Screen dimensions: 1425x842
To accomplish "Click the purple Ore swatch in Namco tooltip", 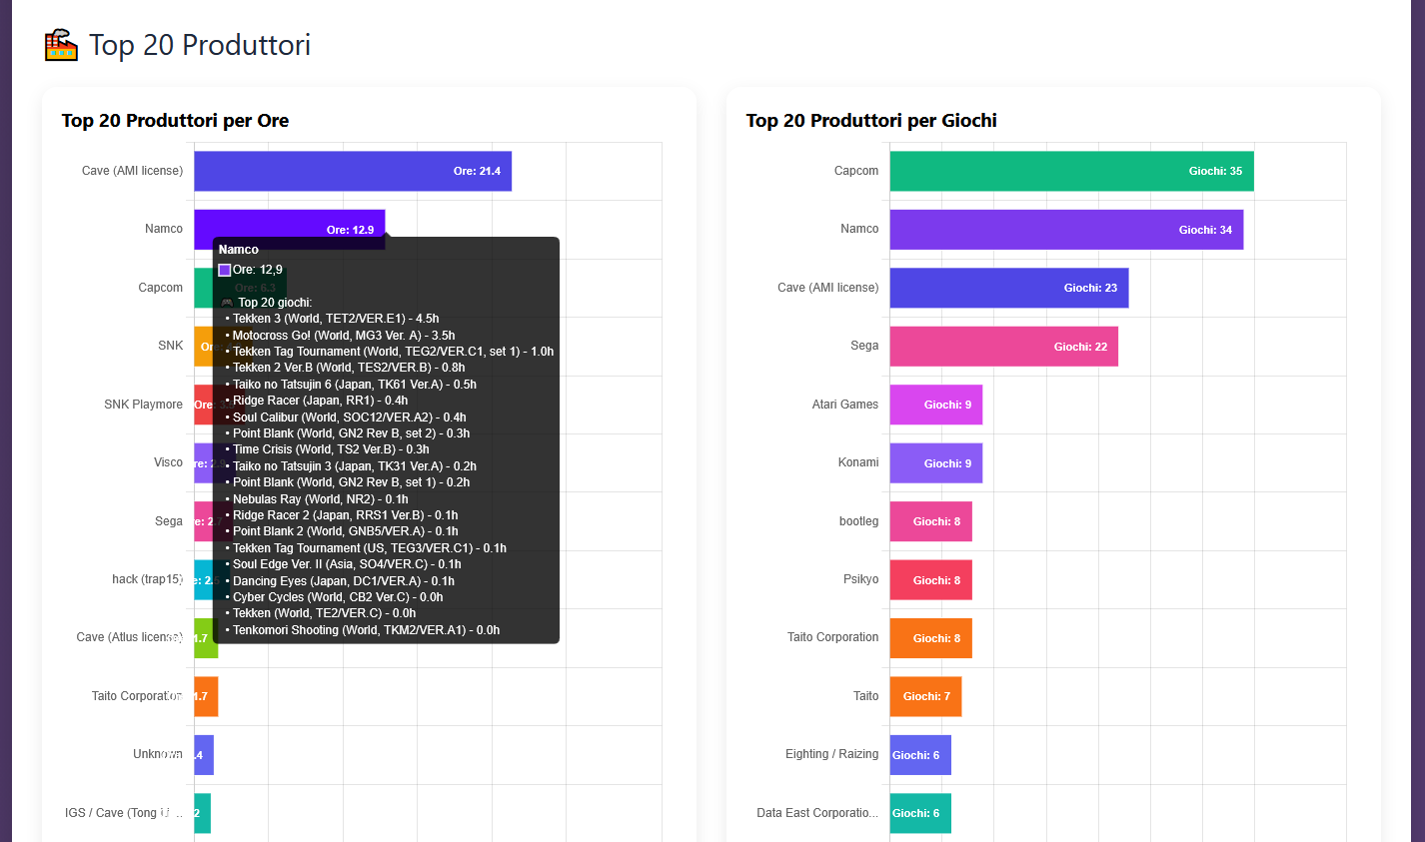I will 225,270.
